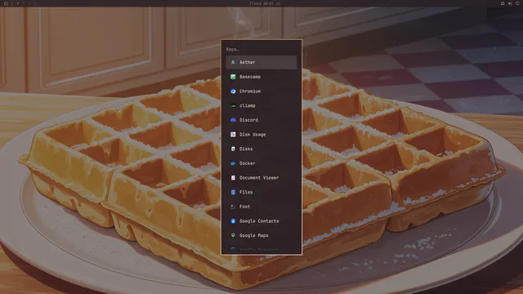Open the top bar clock
Image resolution: width=523 pixels, height=294 pixels.
(x=261, y=3)
